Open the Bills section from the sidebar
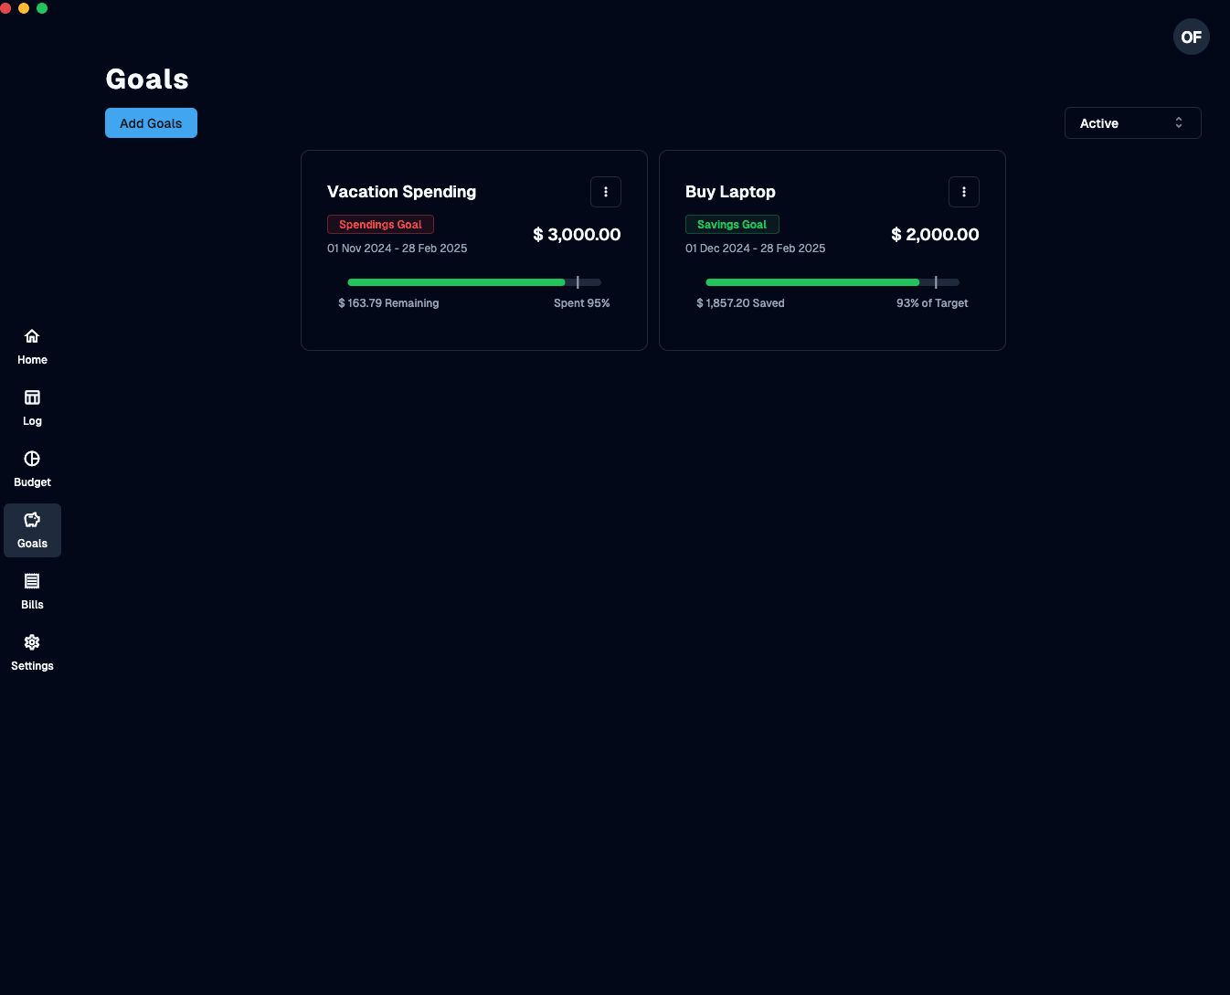This screenshot has width=1230, height=995. (32, 590)
